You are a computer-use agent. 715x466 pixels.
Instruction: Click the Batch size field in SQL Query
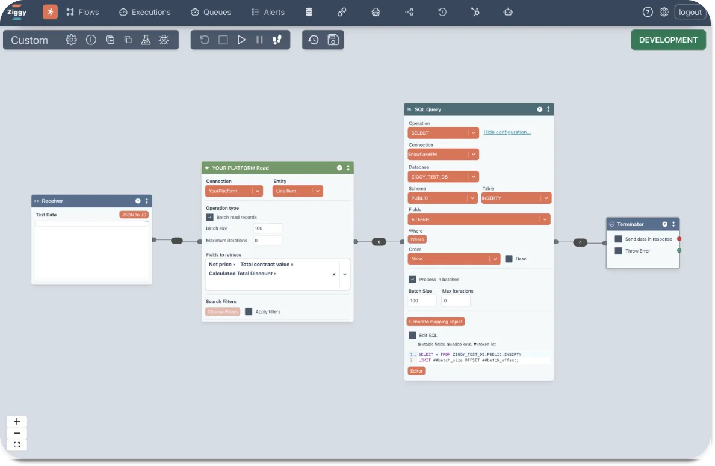(422, 301)
